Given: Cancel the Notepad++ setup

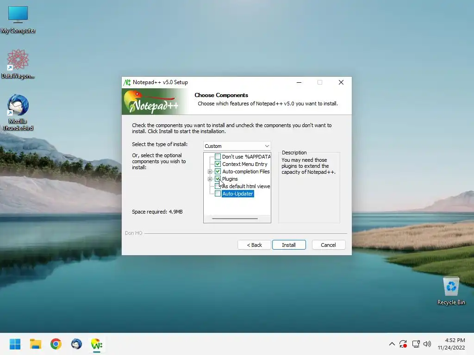Looking at the screenshot, I should click(x=328, y=245).
